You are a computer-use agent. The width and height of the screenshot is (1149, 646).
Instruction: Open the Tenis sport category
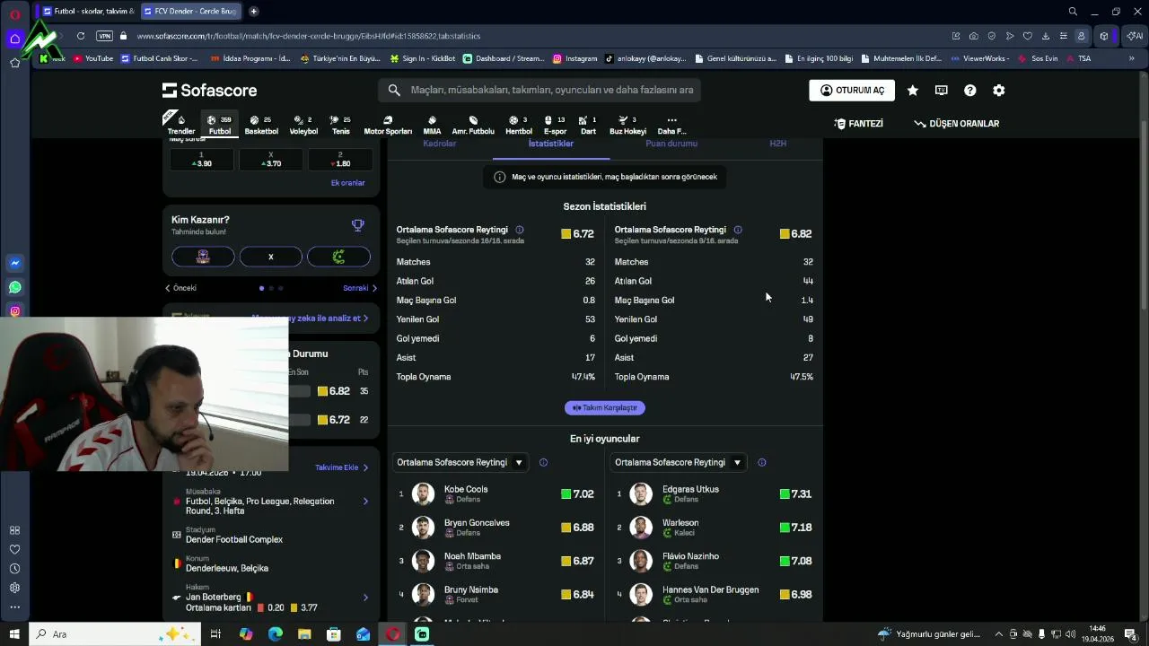tap(341, 125)
